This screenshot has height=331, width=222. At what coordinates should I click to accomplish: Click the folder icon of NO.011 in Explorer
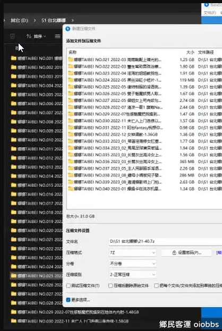(x=14, y=149)
